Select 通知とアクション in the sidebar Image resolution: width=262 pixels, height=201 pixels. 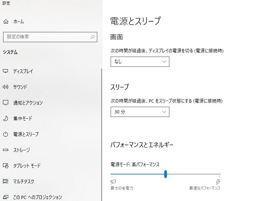point(28,103)
